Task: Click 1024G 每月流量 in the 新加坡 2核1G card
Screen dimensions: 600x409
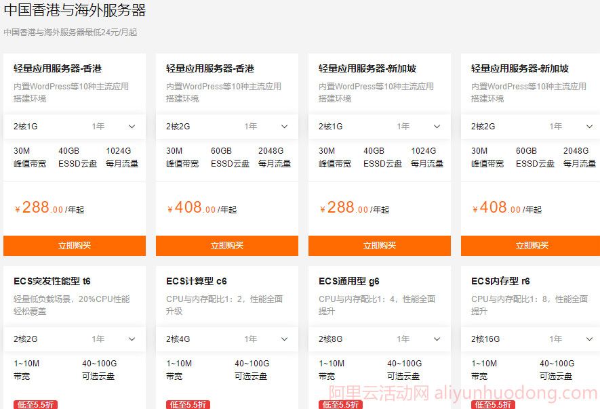Action: point(427,157)
